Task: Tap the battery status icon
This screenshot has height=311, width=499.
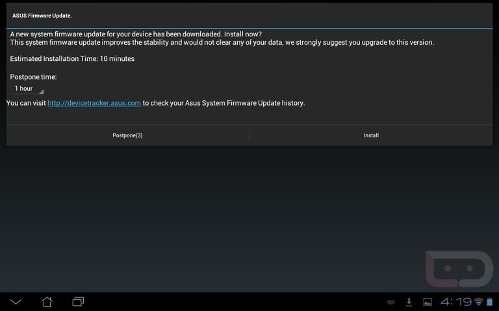Action: 489,301
